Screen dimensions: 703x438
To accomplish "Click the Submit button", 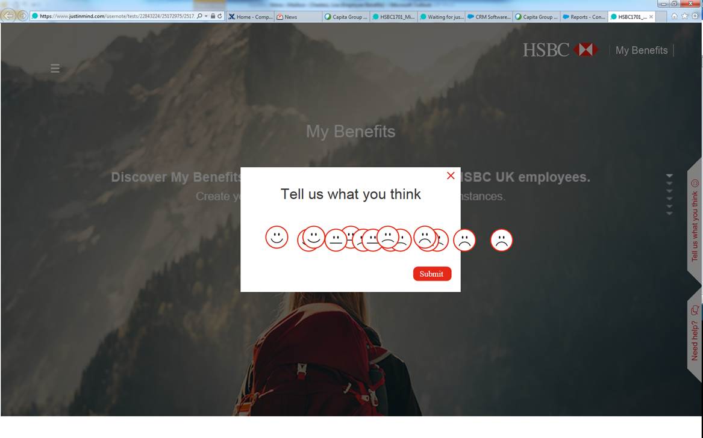I will (432, 274).
